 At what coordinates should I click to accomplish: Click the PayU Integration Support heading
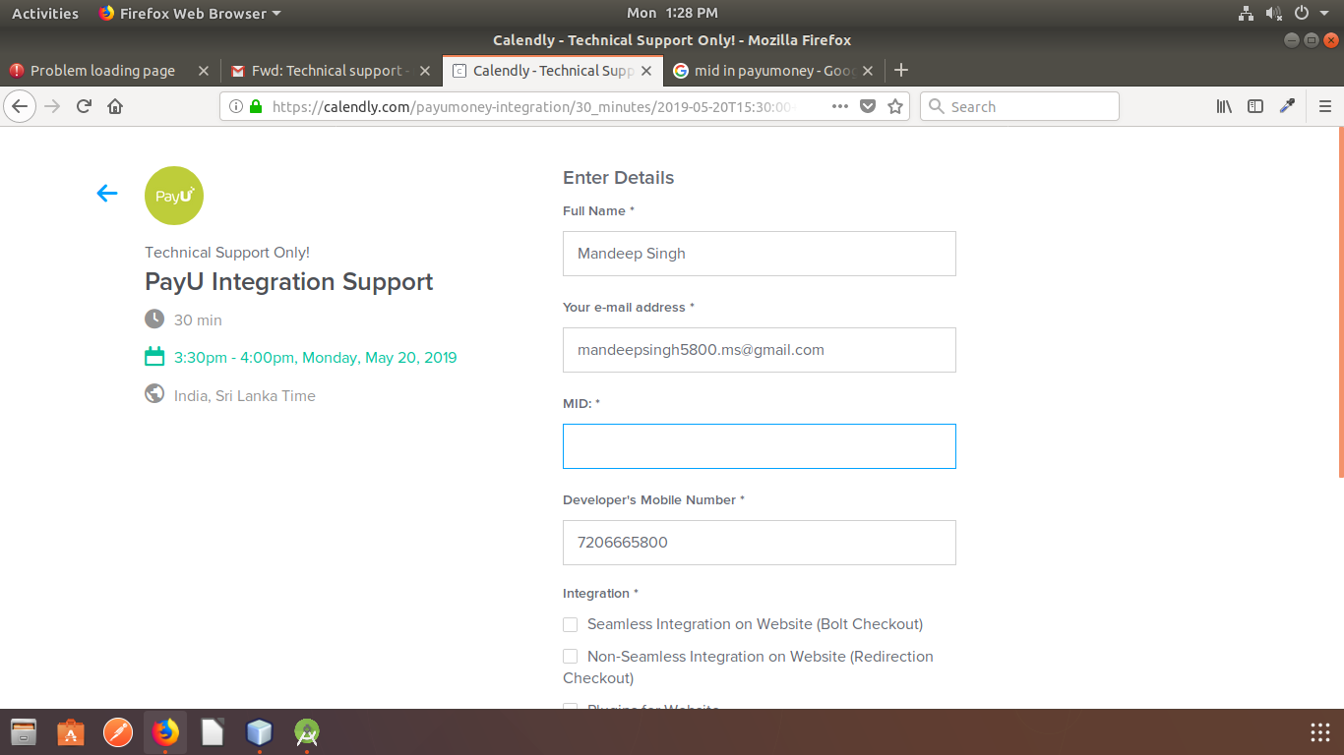[289, 282]
